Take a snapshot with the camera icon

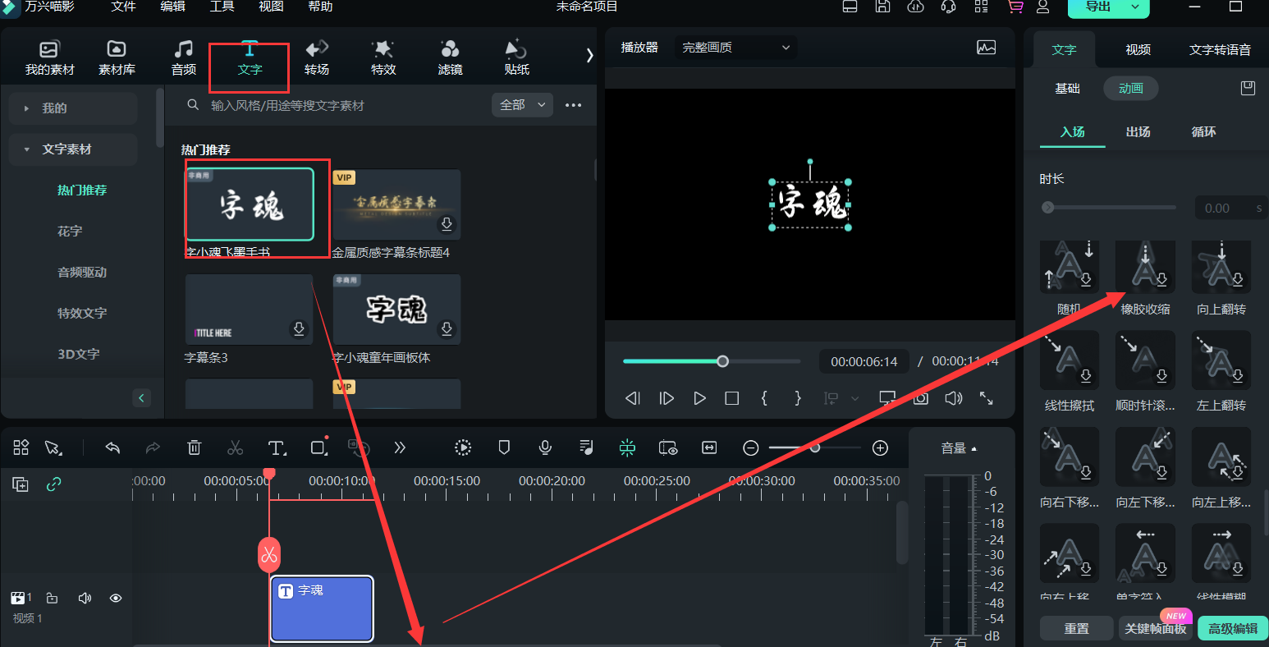921,398
